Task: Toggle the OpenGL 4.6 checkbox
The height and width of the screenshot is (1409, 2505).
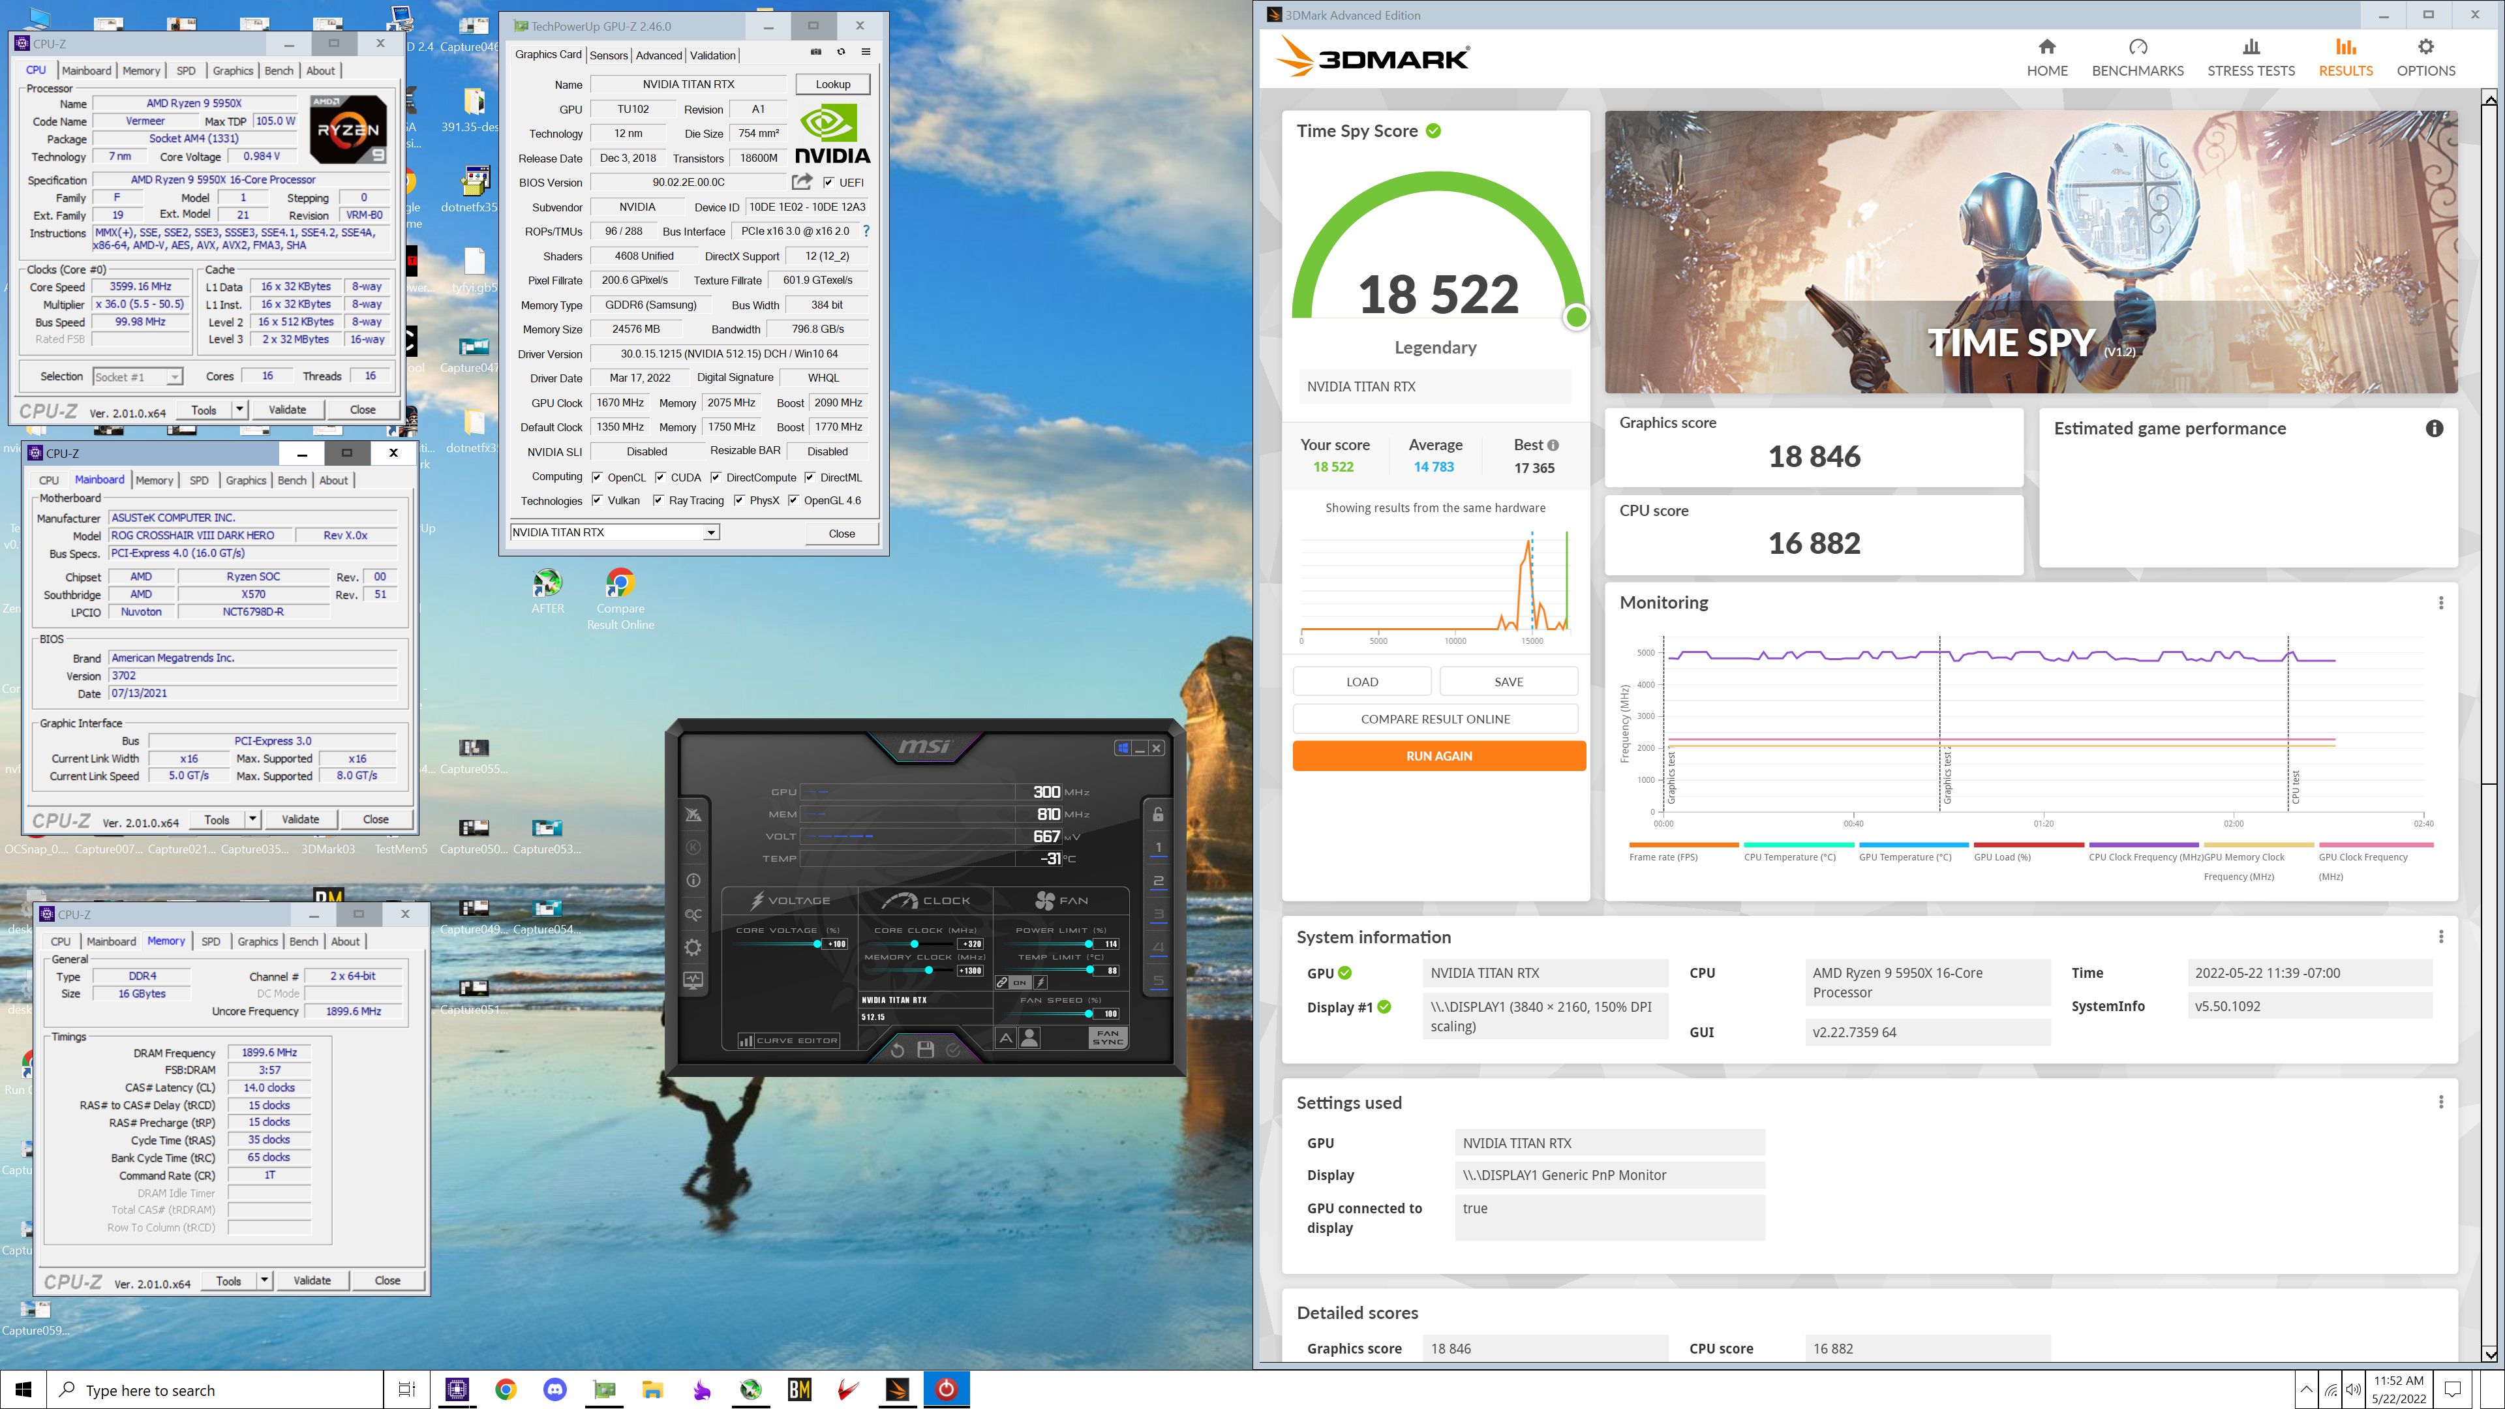Action: [793, 501]
